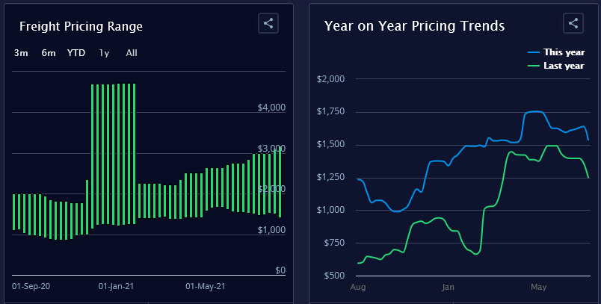Screen dimensions: 601x304
Task: Click the $0 axis label
Action: (280, 270)
